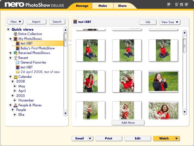This screenshot has width=194, height=146.
Task: Click the photo grid scroll up arrow
Action: pos(185,33)
